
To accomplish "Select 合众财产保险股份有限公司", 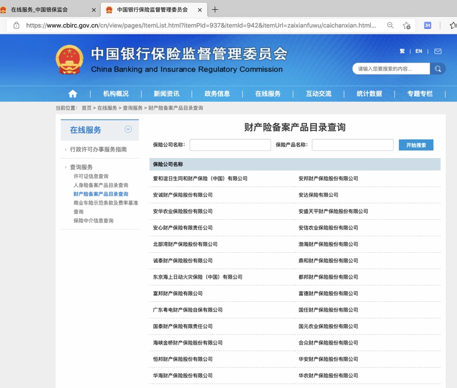I will point(328,343).
